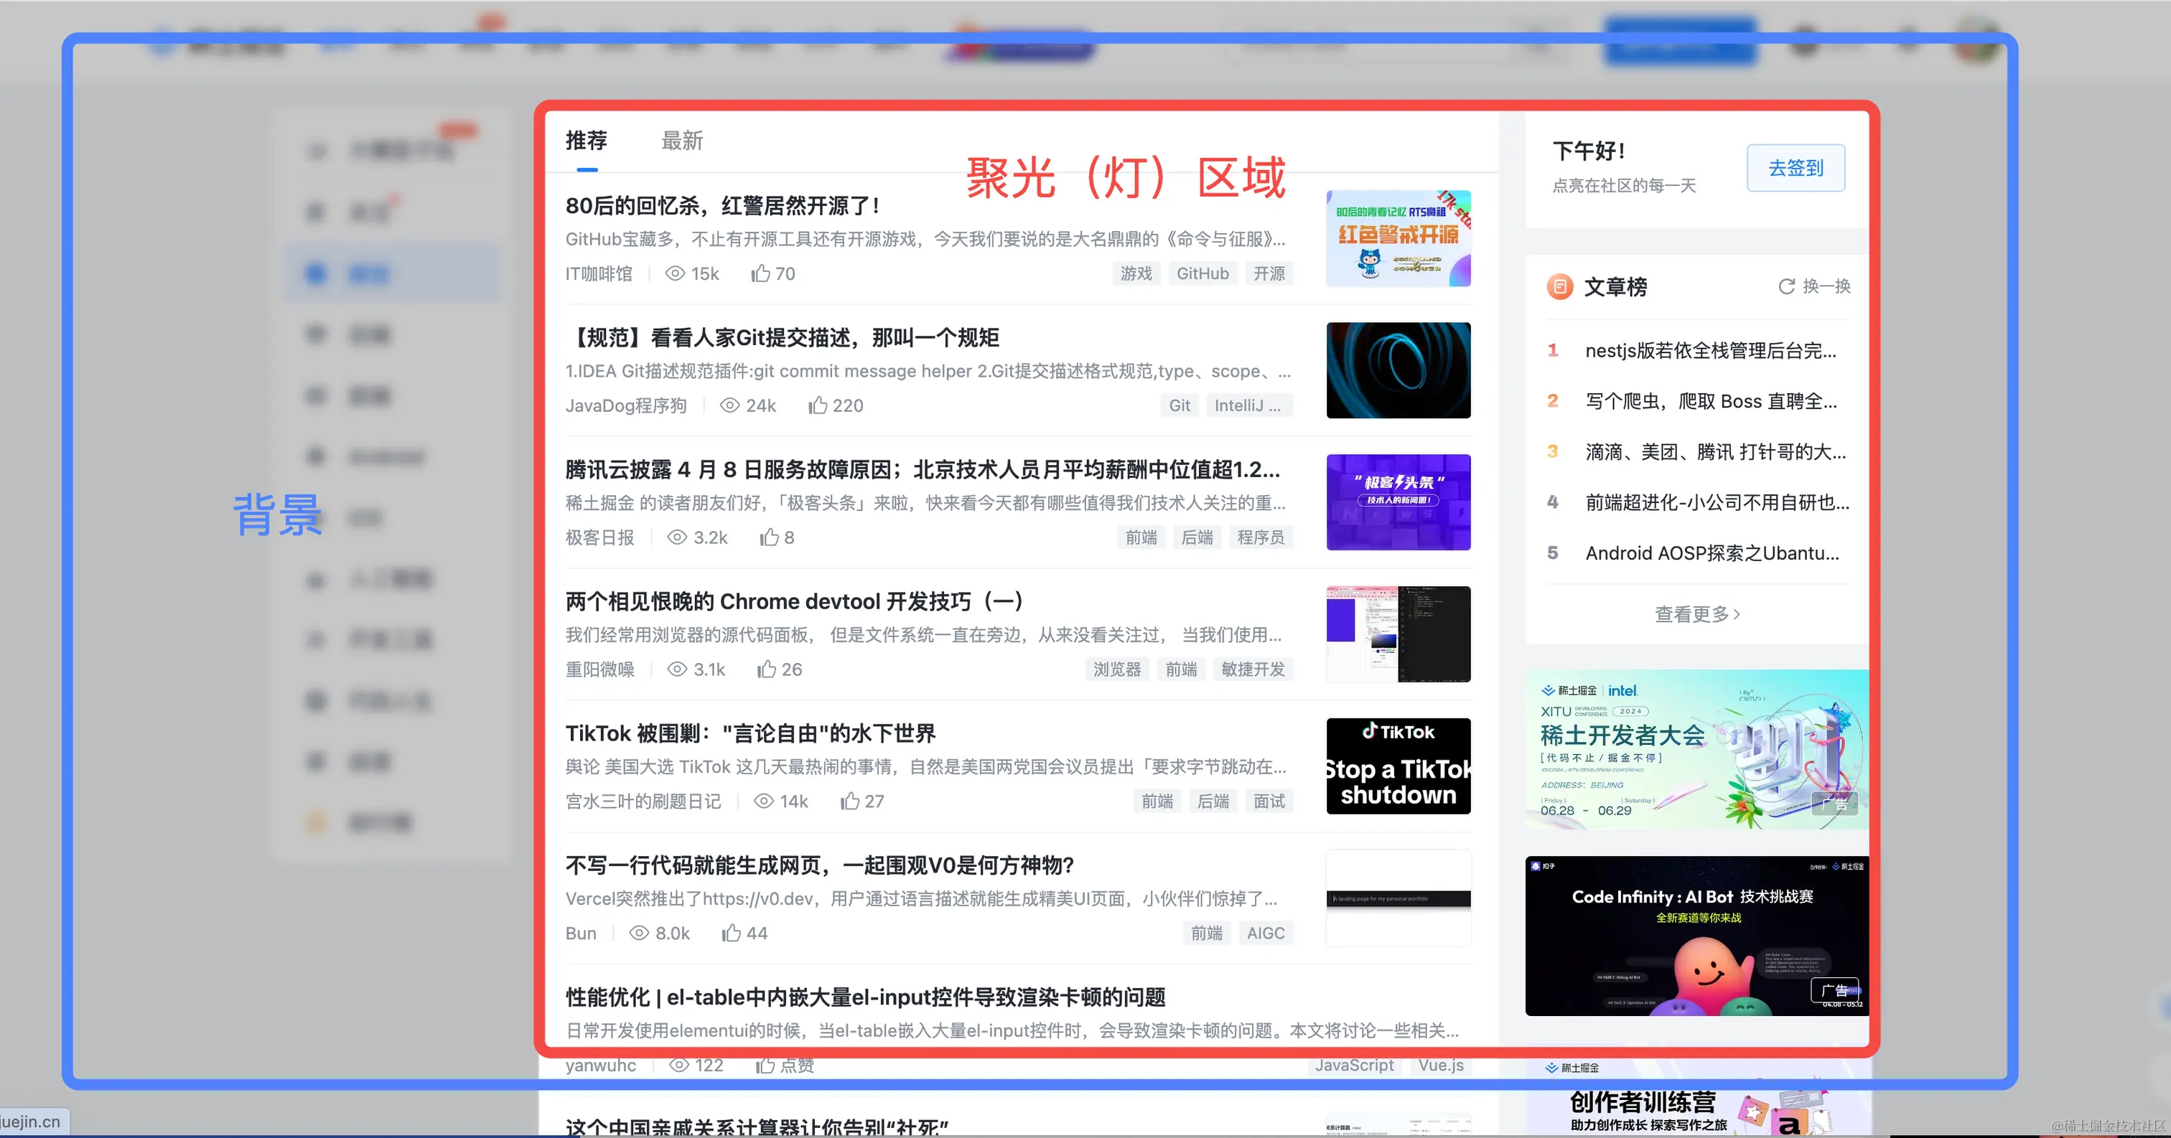Image resolution: width=2171 pixels, height=1138 pixels.
Task: Switch to the 推荐 tab
Action: click(x=587, y=141)
